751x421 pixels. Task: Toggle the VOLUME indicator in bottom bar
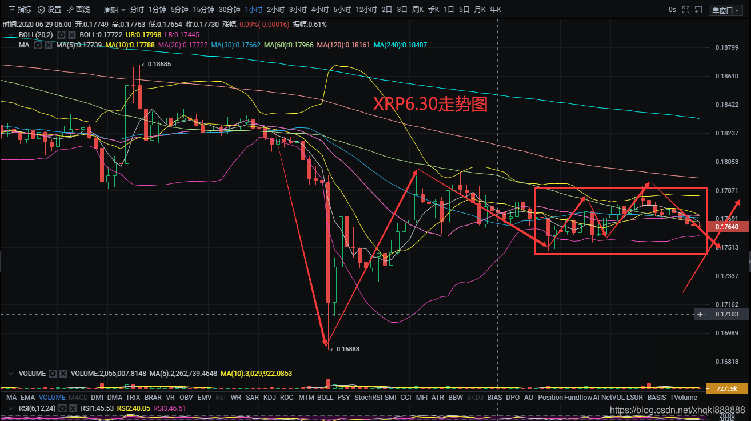52,397
